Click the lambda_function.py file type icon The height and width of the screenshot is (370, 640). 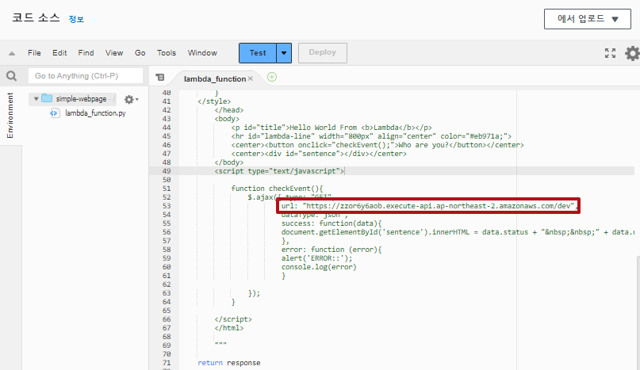[54, 113]
